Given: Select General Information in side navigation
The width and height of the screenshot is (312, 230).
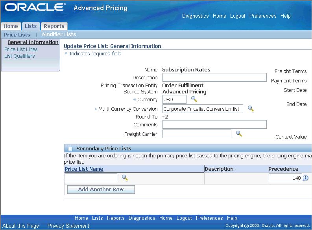Looking at the screenshot, I should point(33,42).
